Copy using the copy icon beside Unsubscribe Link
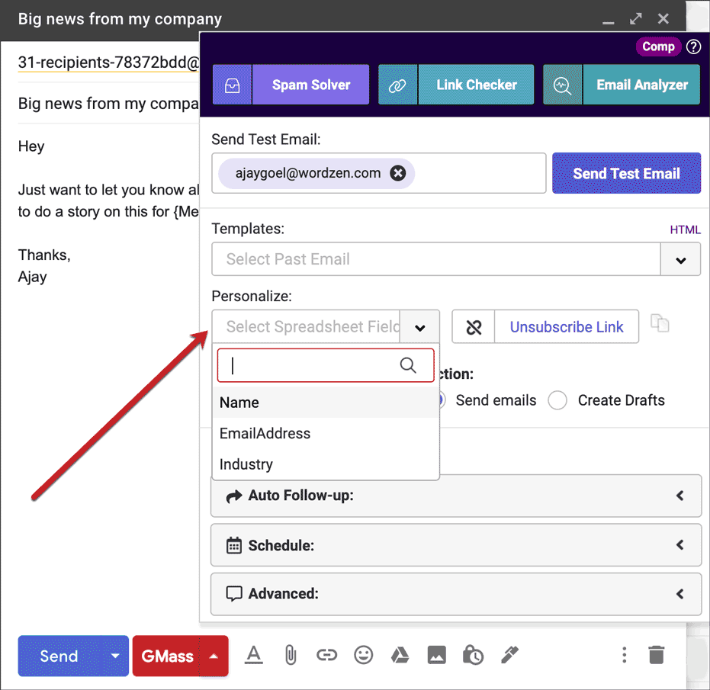This screenshot has width=710, height=690. click(660, 323)
